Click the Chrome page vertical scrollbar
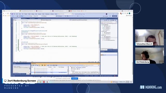The image size is (166, 93). click(133, 68)
